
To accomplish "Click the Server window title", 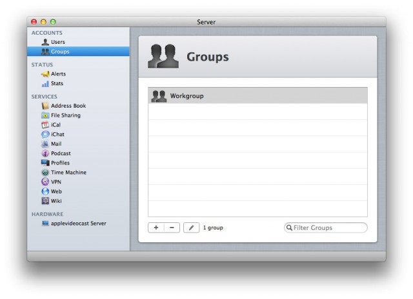I will point(206,22).
